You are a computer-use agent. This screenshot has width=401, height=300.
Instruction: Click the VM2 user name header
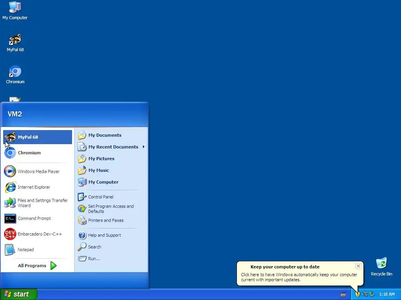click(14, 114)
